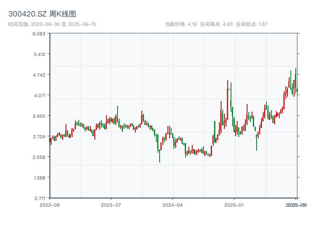Screen dimensions: 330x247
Task: Click the green candle with lowest wick near 1.87
Action: (x=160, y=156)
